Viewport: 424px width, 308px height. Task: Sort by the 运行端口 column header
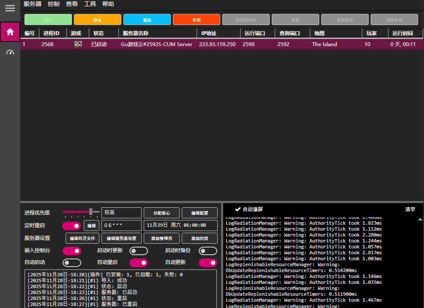(257, 33)
